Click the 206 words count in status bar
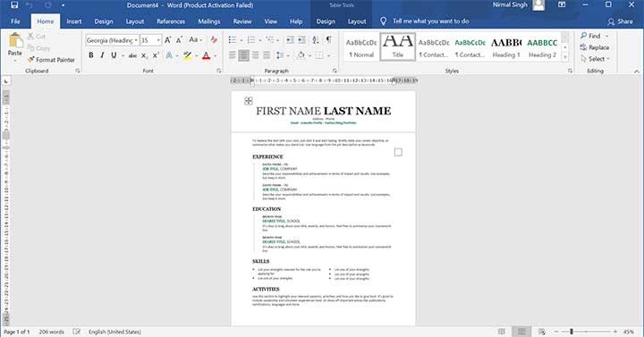 coord(51,332)
